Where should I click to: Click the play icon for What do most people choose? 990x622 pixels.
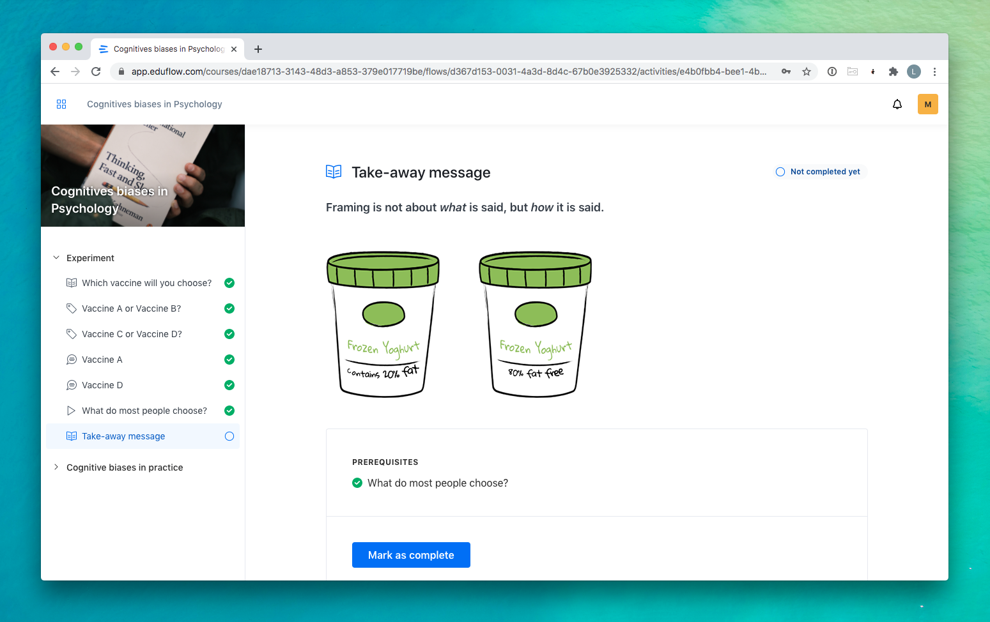72,411
